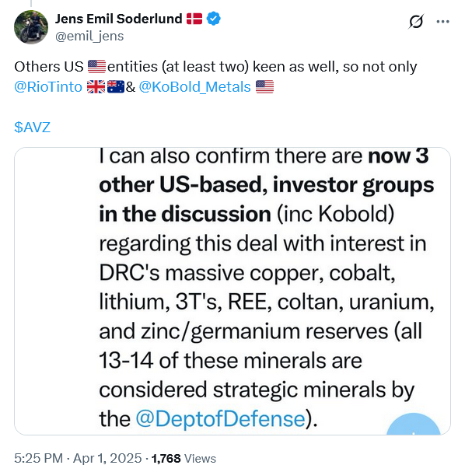465x472 pixels.
Task: Click the 1,768 Views counter
Action: click(x=184, y=459)
